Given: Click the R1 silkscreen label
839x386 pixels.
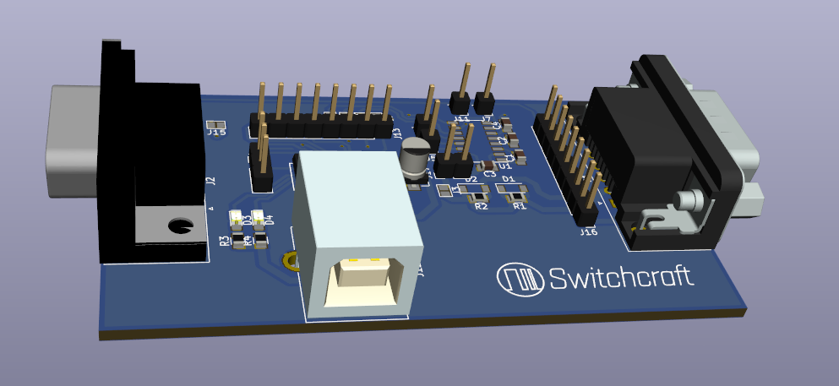Looking at the screenshot, I should click(x=519, y=206).
